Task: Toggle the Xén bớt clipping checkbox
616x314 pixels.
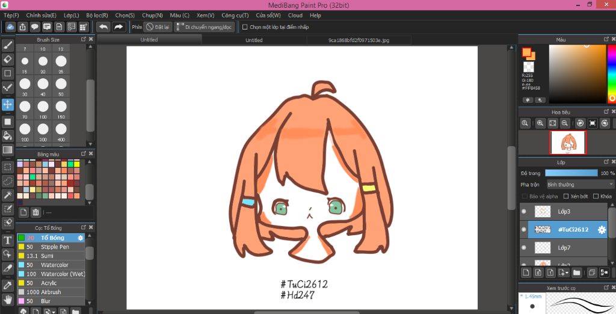Action: coord(566,196)
